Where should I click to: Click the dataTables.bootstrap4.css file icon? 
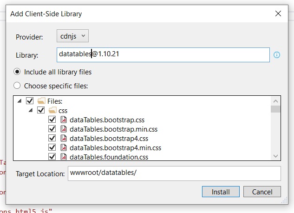coord(63,138)
